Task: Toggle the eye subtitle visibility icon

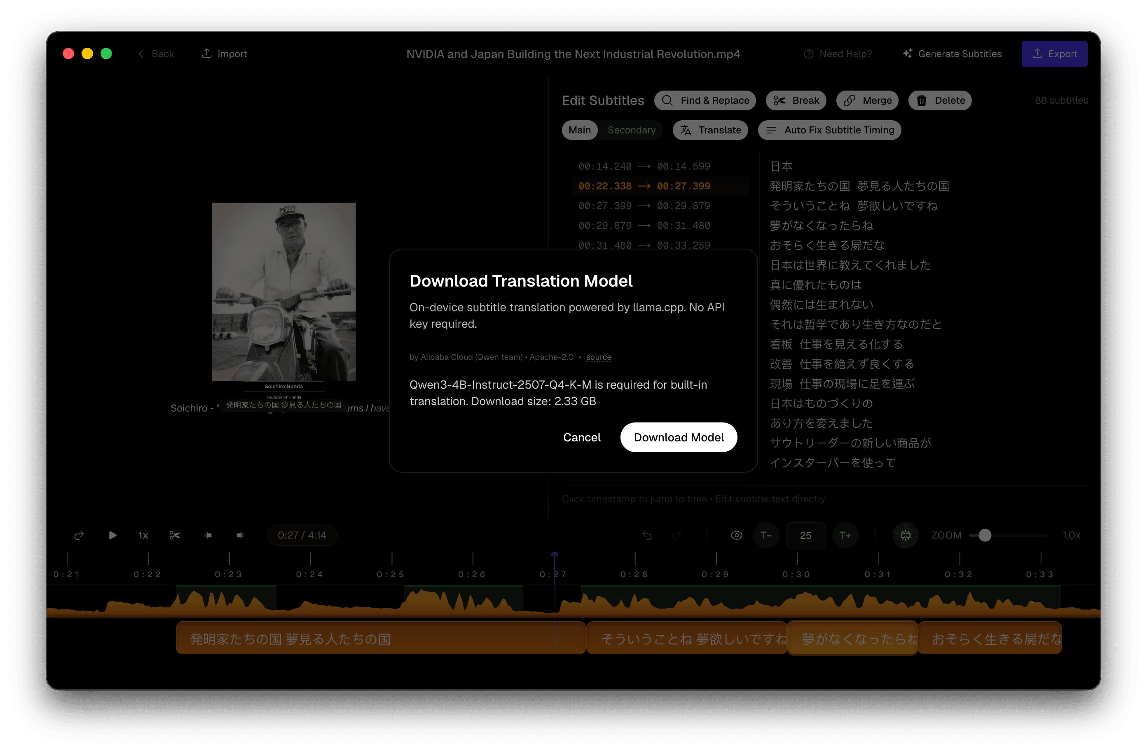Action: pyautogui.click(x=736, y=535)
